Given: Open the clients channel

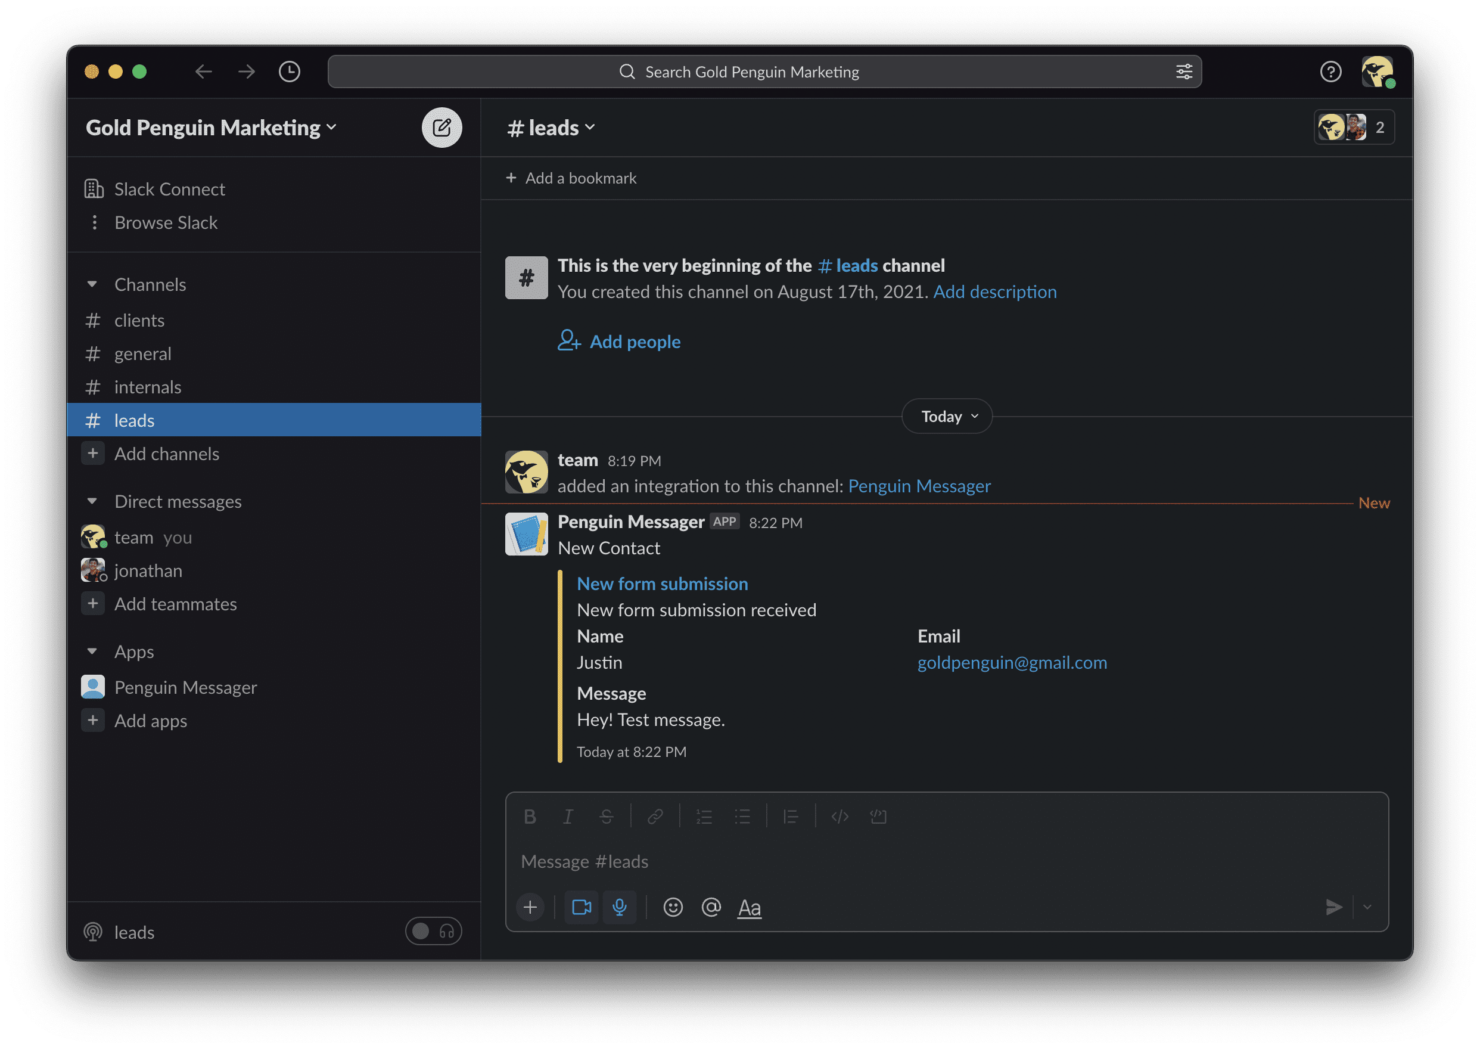Looking at the screenshot, I should tap(274, 321).
